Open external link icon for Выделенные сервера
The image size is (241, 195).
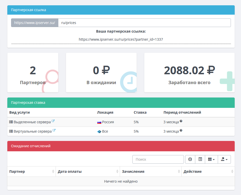[x=53, y=121]
